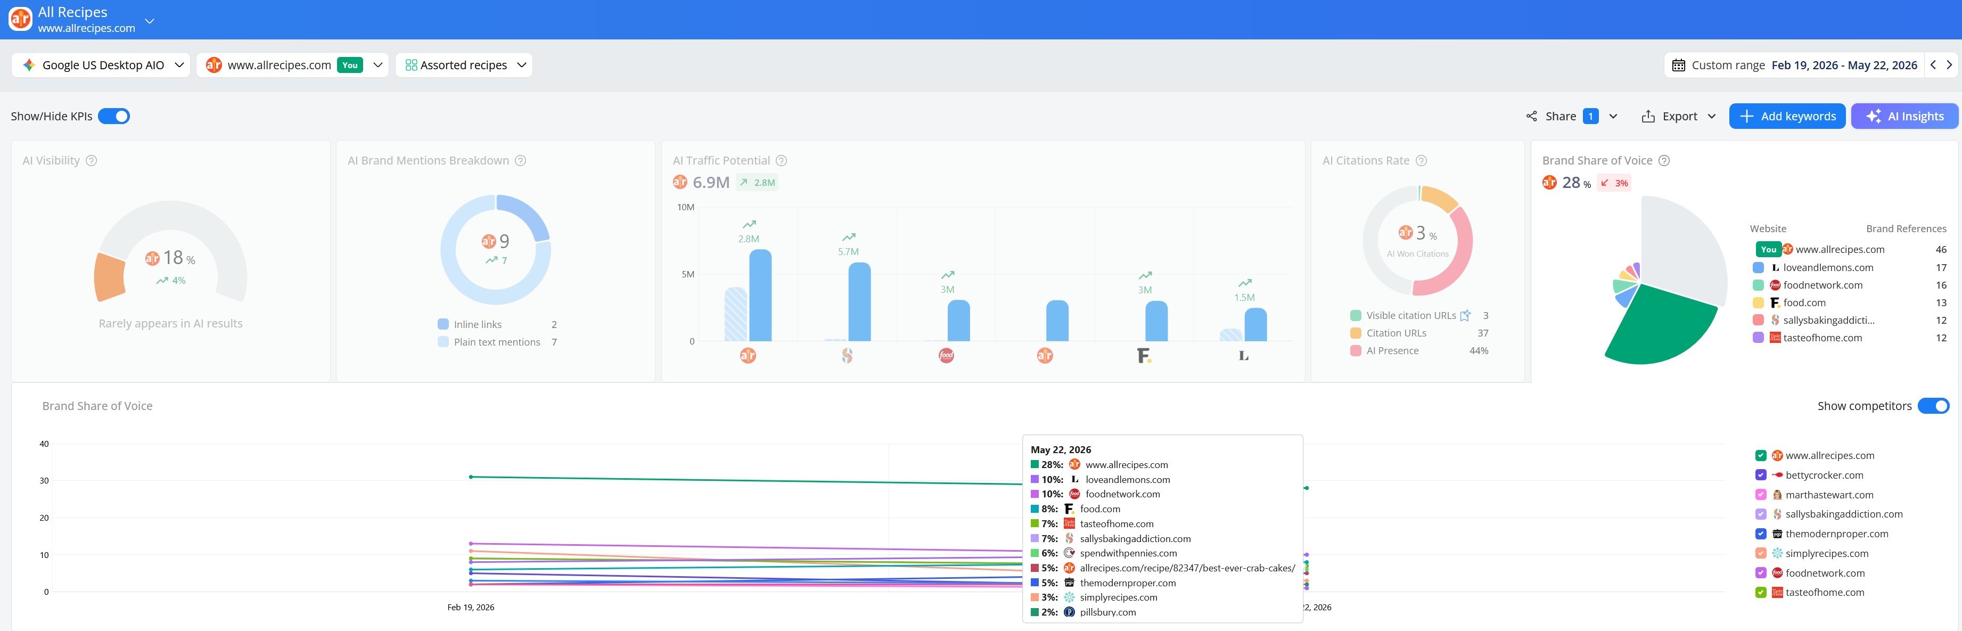Open AI Insights
The height and width of the screenshot is (631, 1962).
(1904, 116)
